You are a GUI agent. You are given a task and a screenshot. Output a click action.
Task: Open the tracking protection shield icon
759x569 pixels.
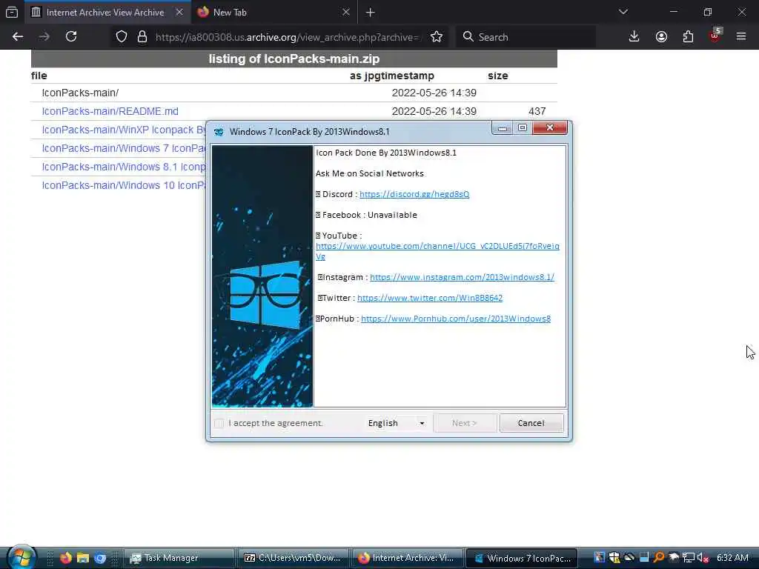121,37
